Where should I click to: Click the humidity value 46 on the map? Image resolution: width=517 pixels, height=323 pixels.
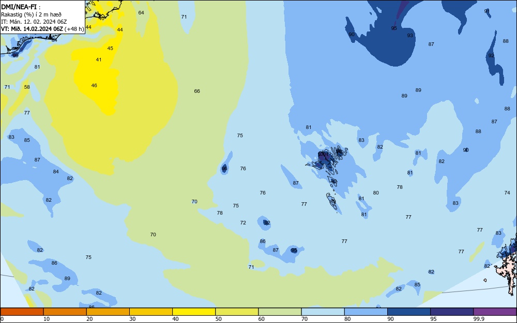point(94,86)
